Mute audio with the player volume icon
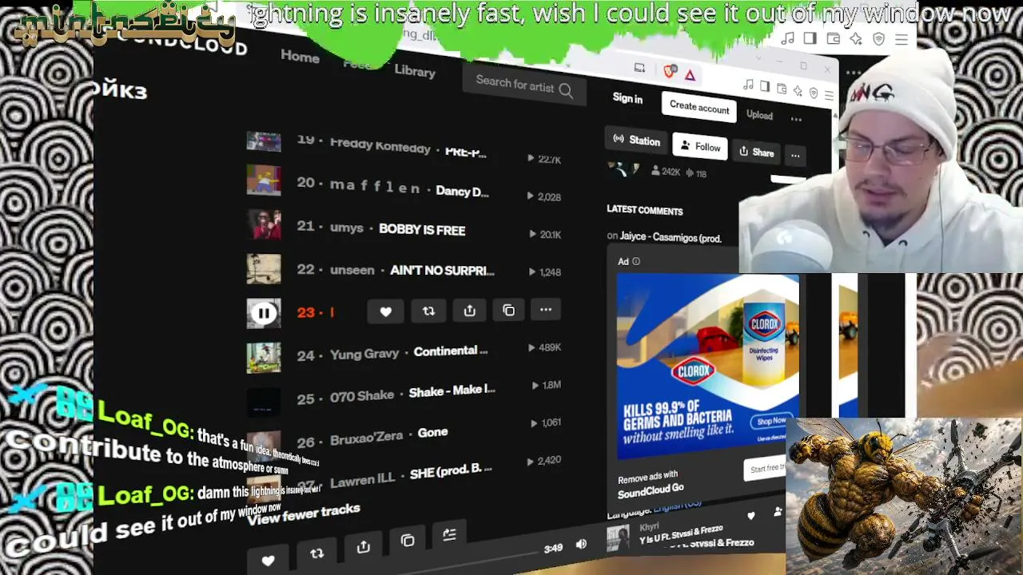Viewport: 1023px width, 575px height. [581, 544]
